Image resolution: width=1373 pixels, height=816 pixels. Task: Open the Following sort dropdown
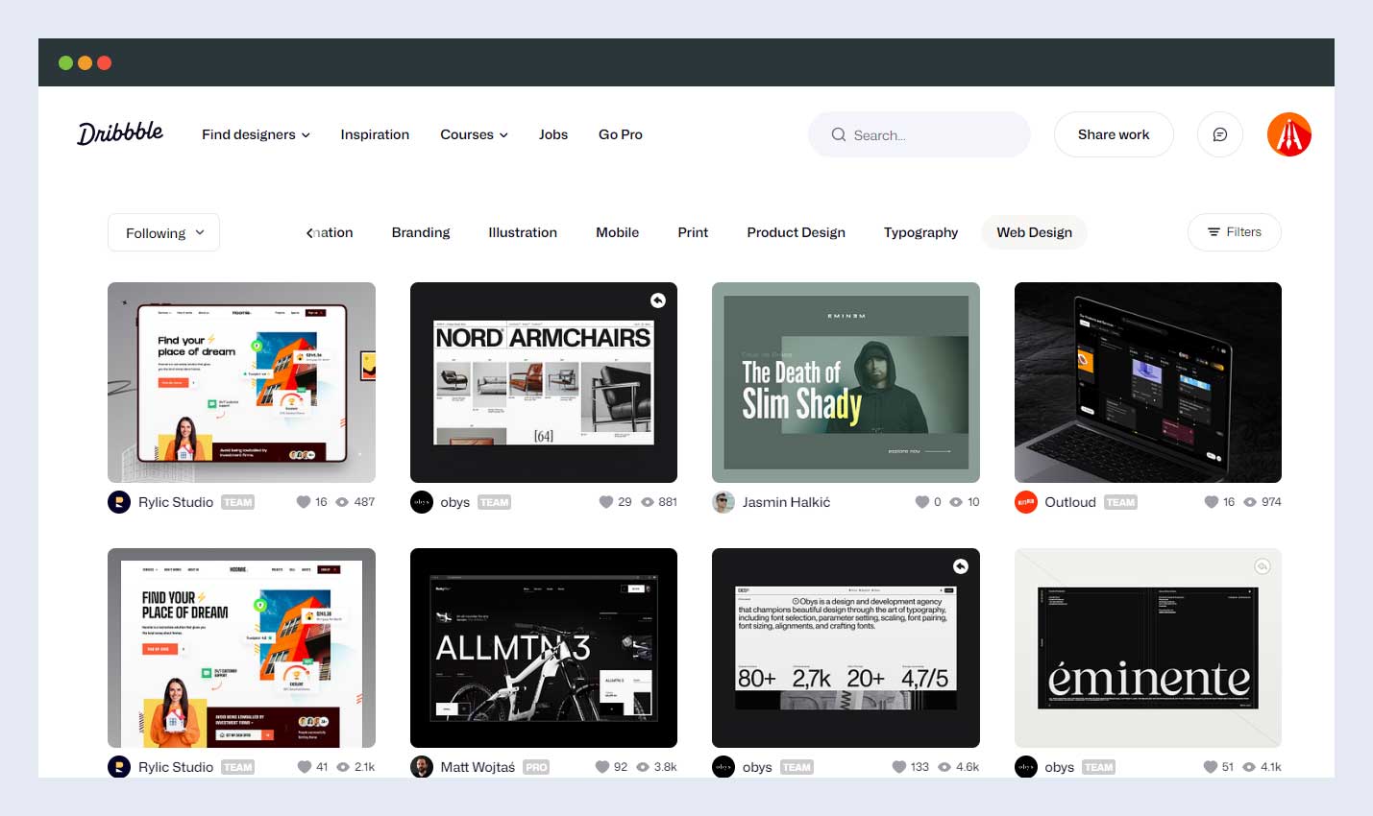click(163, 232)
